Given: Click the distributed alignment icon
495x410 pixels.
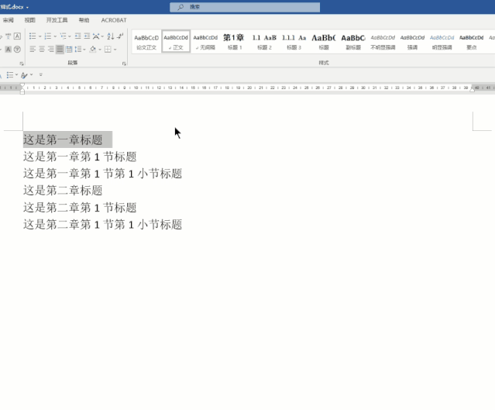Looking at the screenshot, I should point(69,50).
